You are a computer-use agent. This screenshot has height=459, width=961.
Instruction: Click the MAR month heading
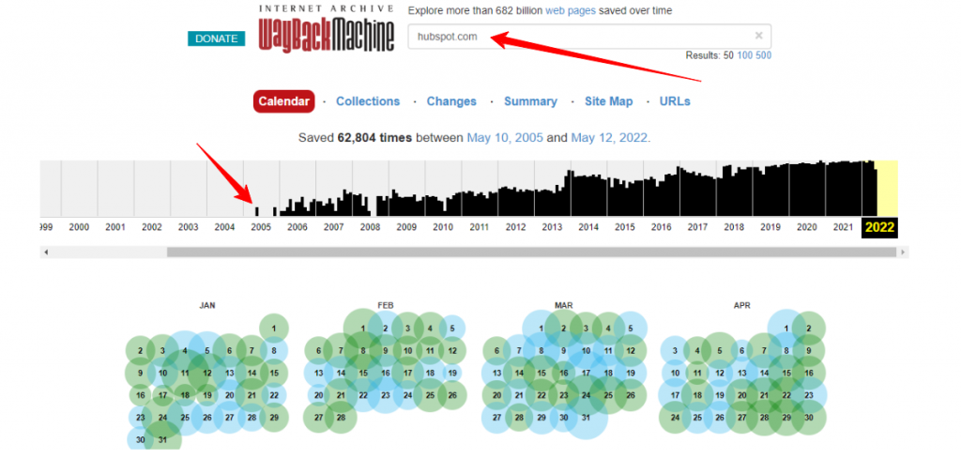(564, 304)
